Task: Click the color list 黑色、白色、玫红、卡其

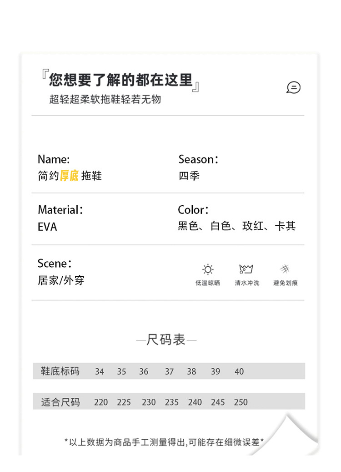Action: coord(237,226)
